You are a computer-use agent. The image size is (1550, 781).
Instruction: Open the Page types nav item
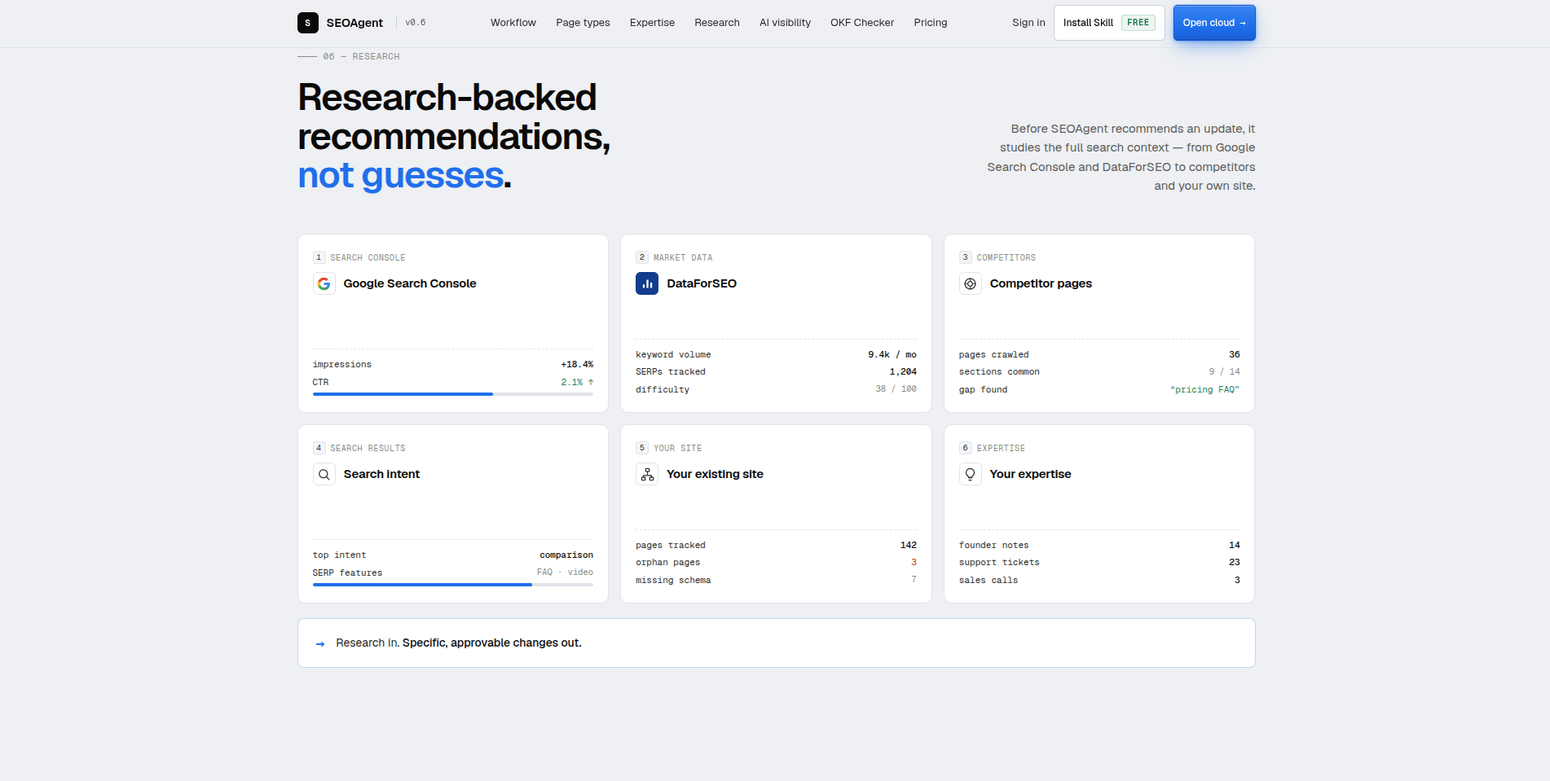(583, 23)
